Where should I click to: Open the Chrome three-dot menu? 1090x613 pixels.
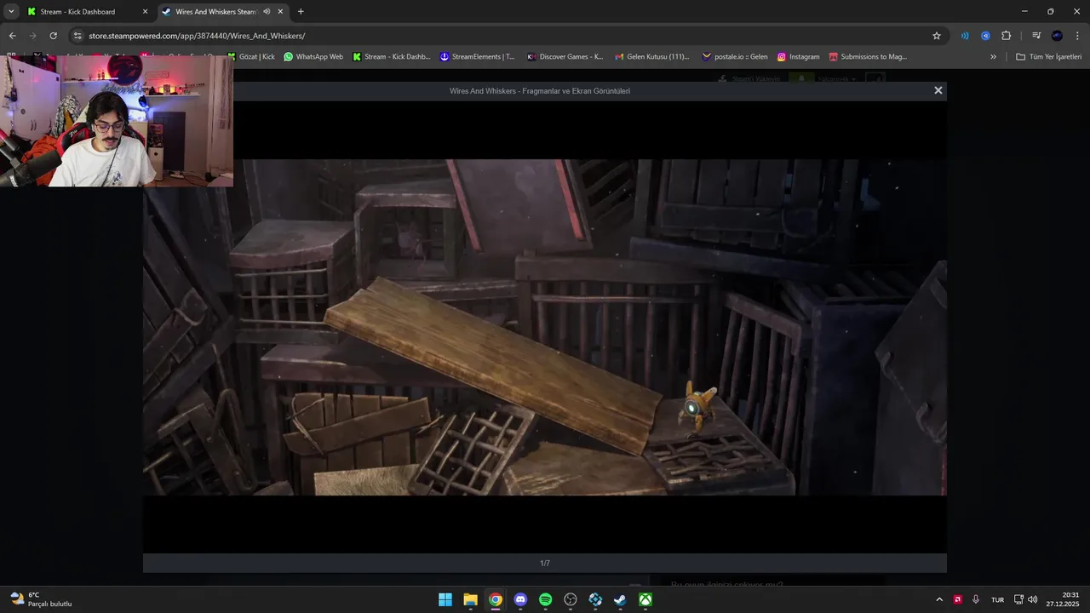coord(1077,36)
